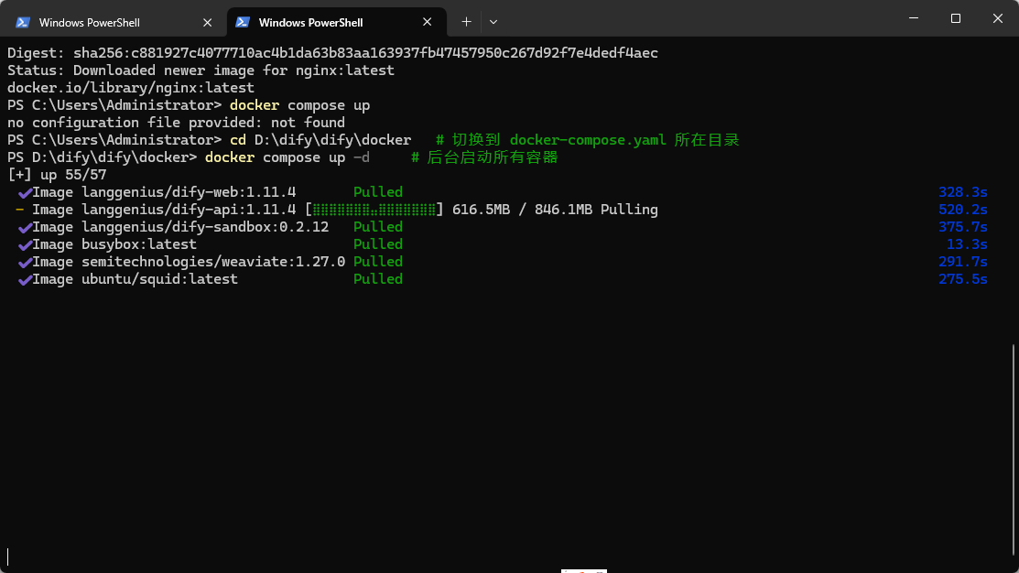Click the checkmark beside dify-web image

[25, 192]
